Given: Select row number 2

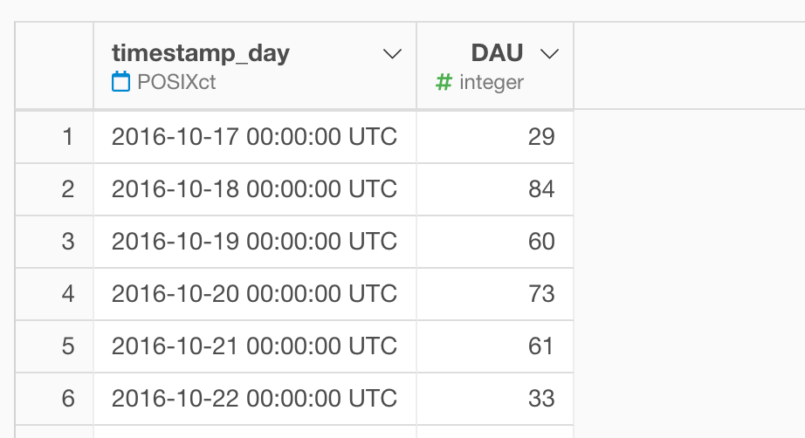Looking at the screenshot, I should point(68,189).
